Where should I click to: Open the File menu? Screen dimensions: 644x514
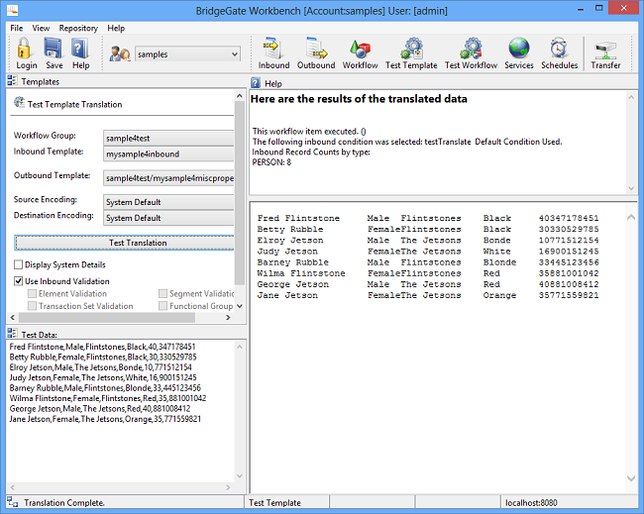17,28
